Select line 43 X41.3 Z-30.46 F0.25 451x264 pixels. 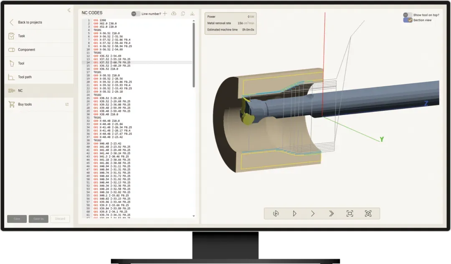tap(111, 156)
